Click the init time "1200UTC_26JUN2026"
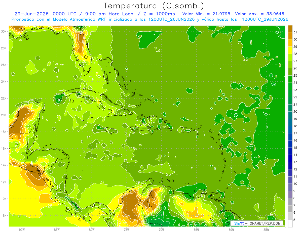The width and height of the screenshot is (302, 233). click(171, 19)
